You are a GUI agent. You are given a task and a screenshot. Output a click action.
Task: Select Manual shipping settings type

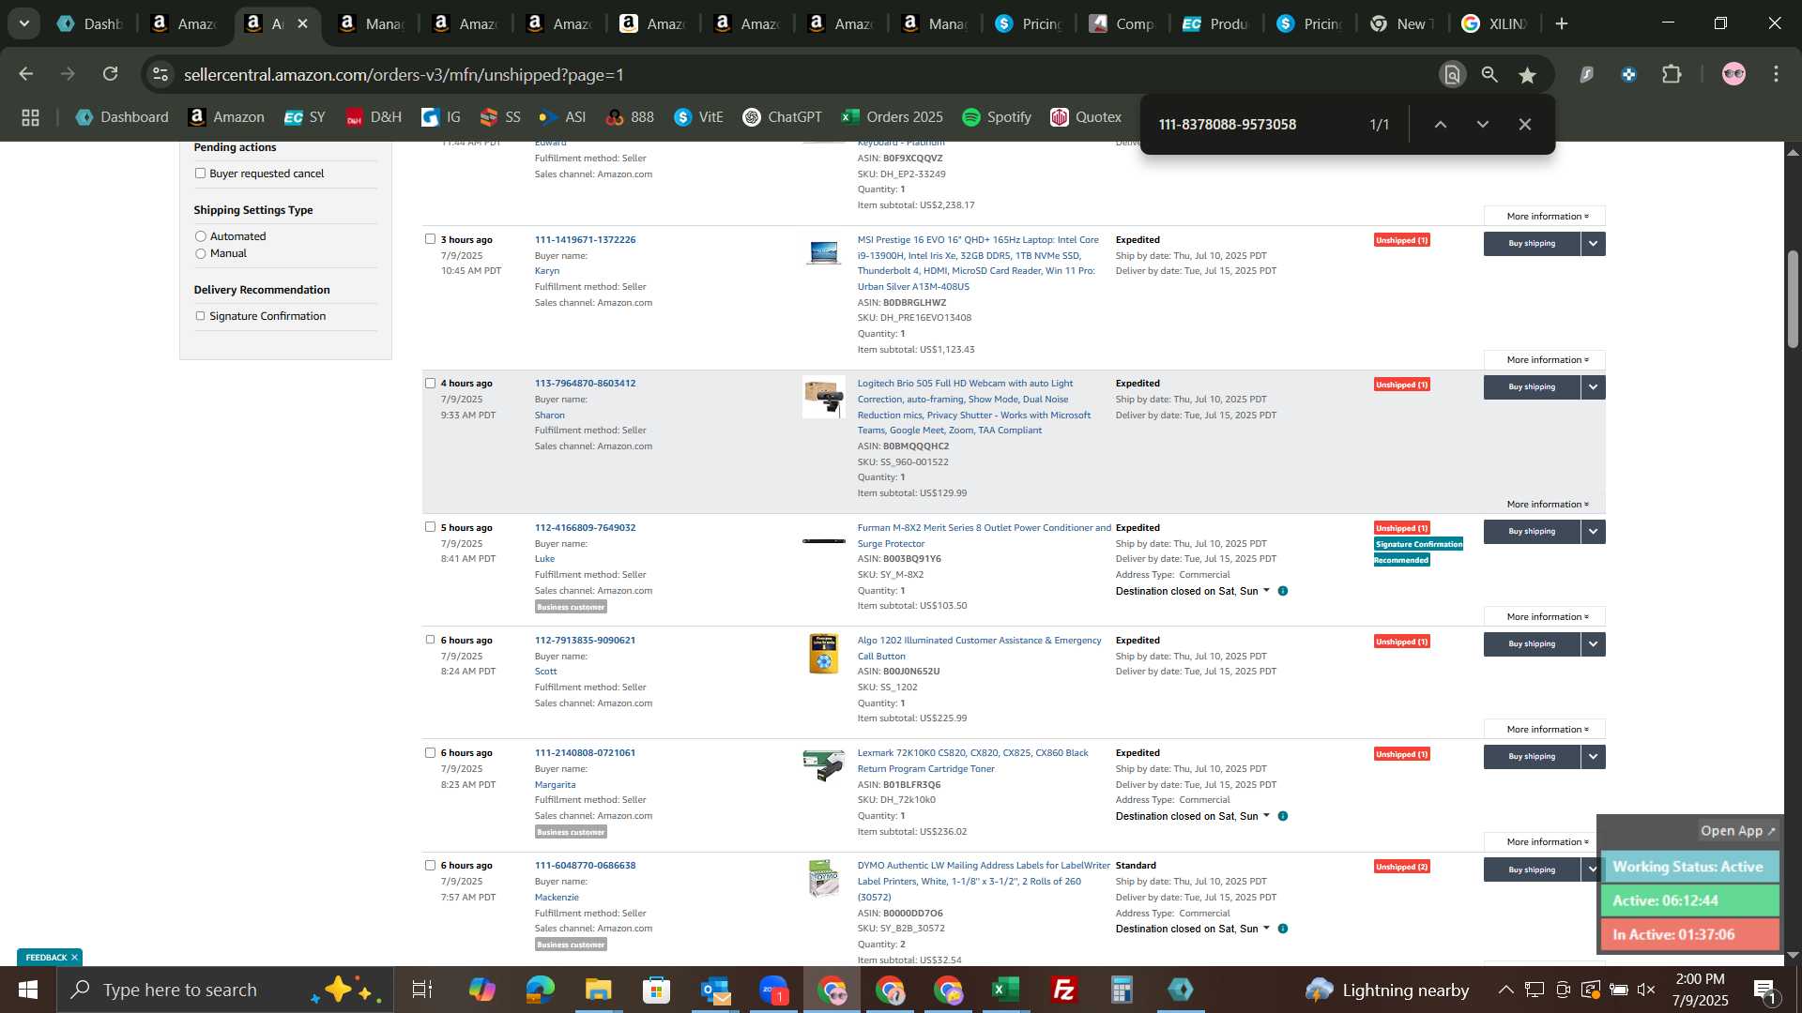click(x=200, y=253)
